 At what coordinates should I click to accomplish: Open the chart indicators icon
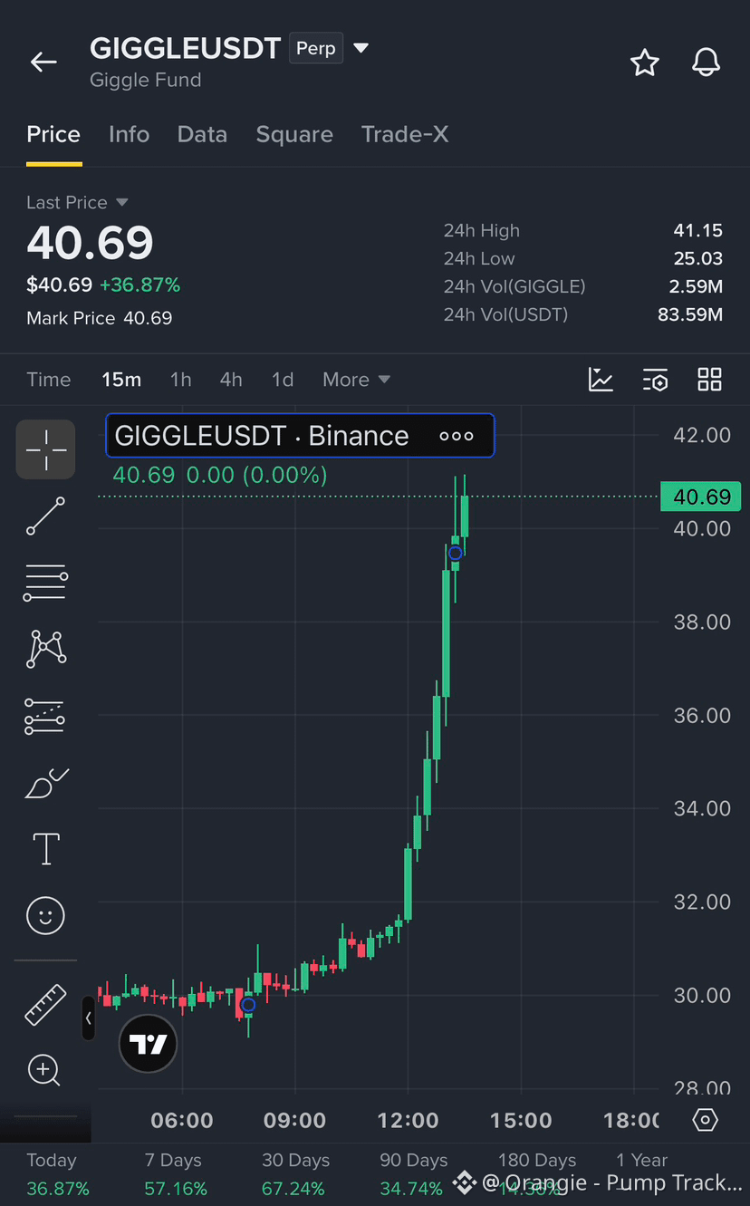click(x=601, y=380)
